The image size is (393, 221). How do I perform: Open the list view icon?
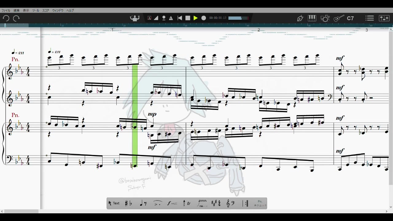[370, 18]
